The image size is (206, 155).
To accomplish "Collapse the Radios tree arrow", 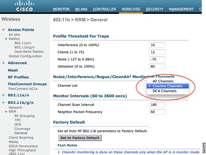I will click(6, 39).
